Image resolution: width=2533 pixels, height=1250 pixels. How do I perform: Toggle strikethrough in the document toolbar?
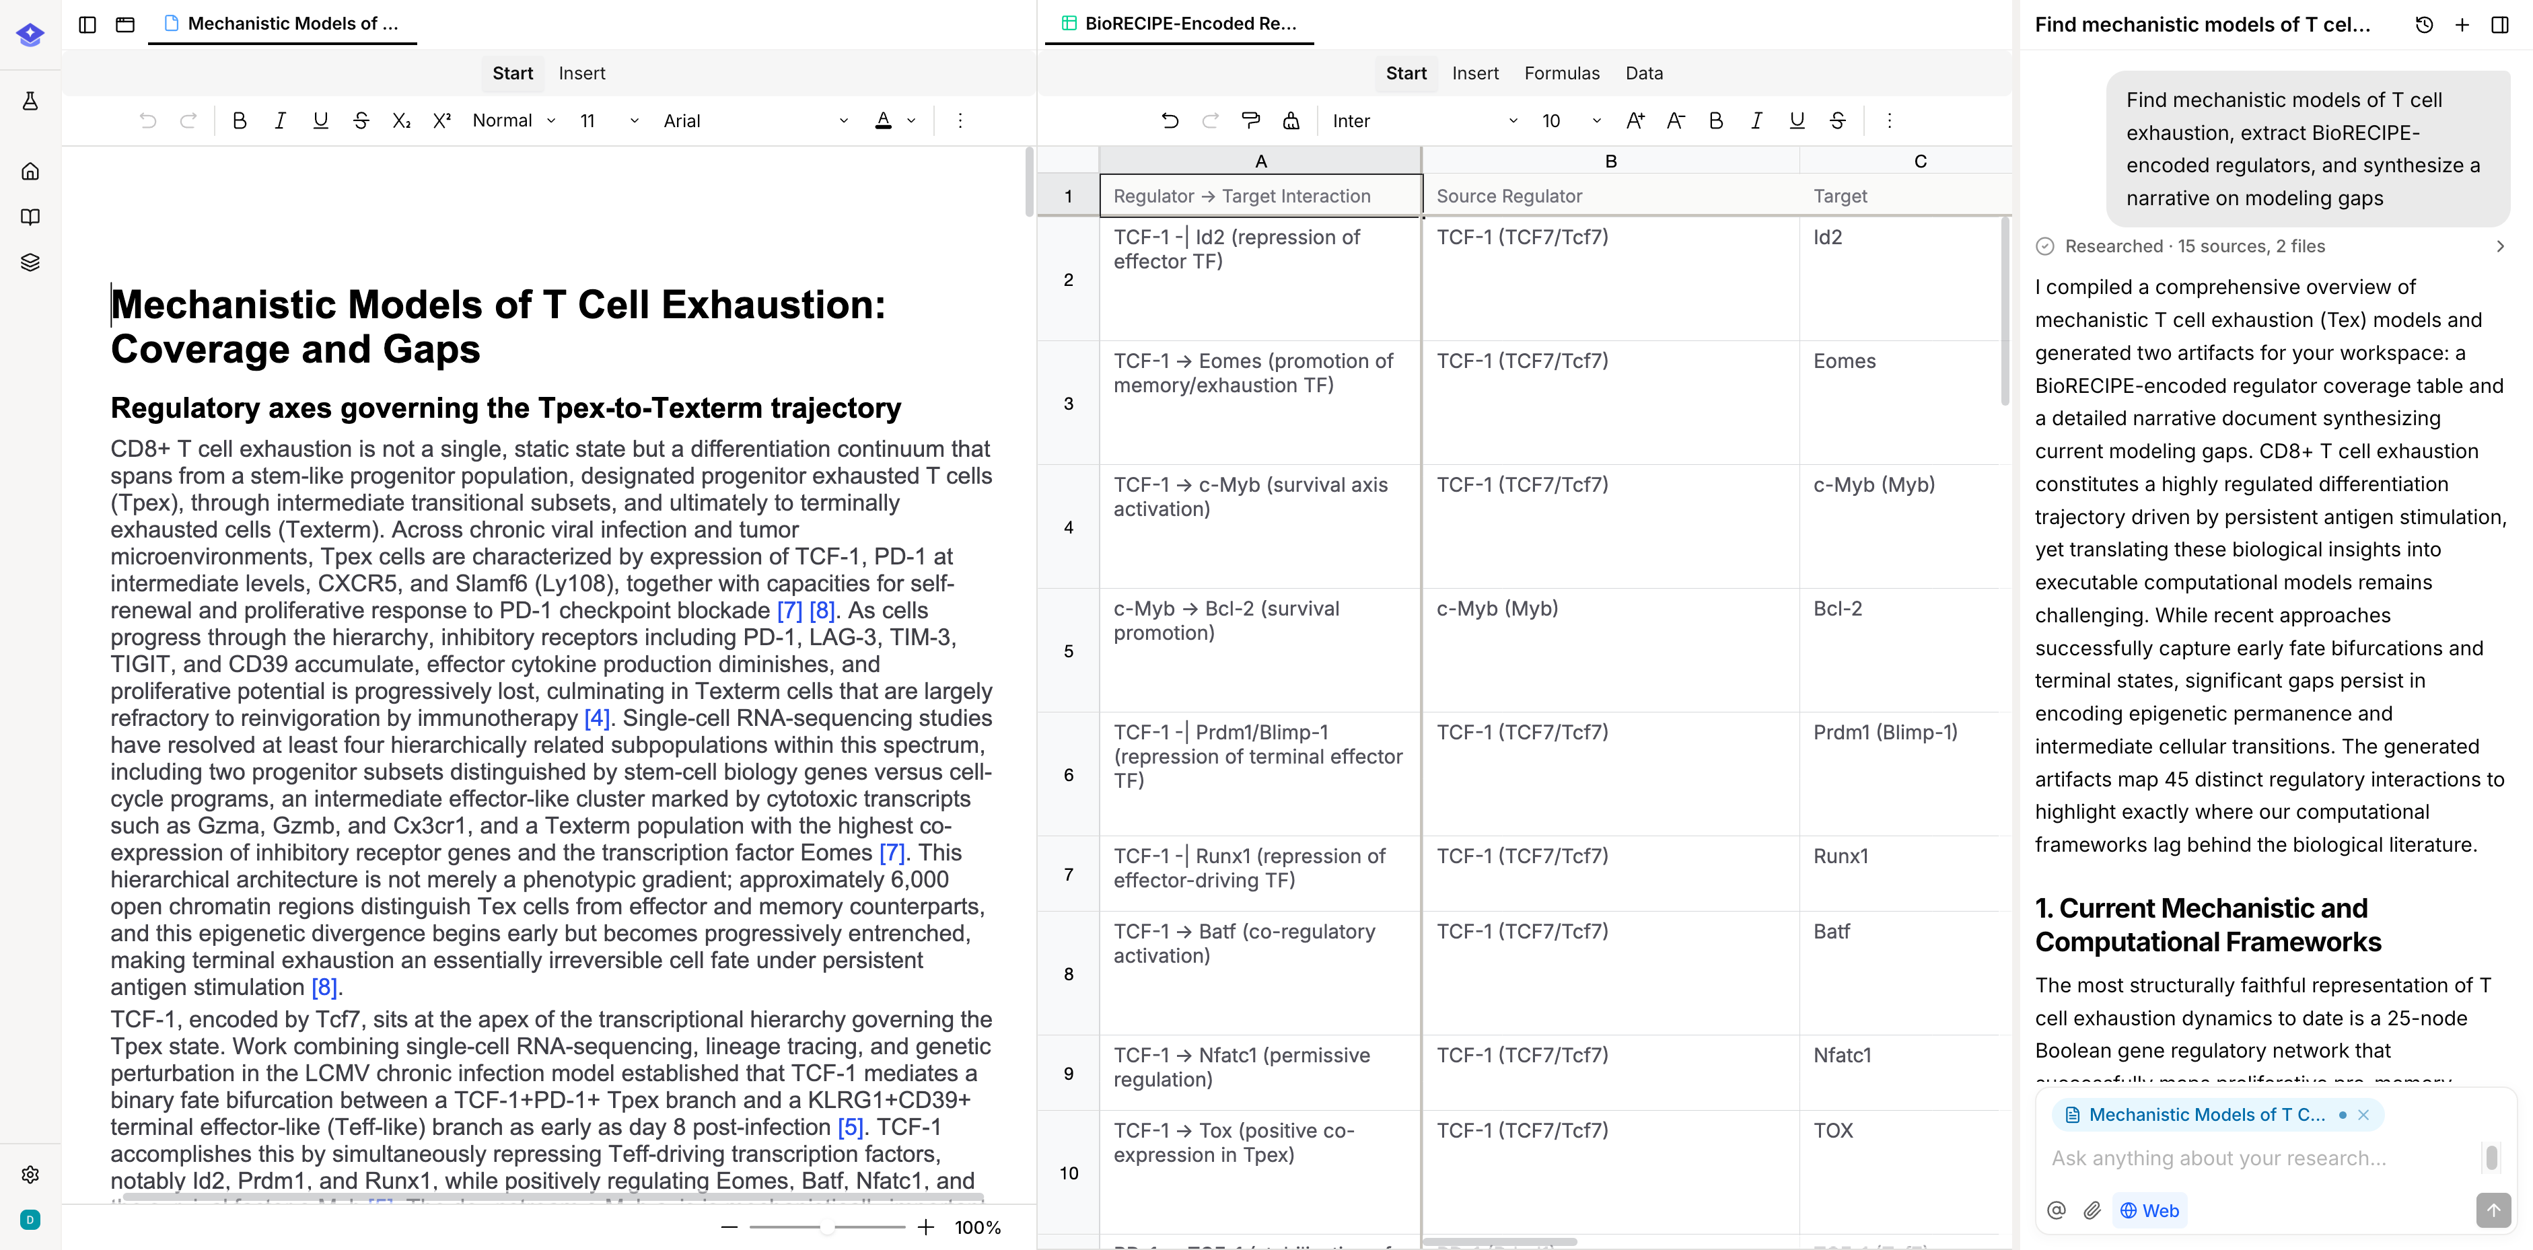click(361, 121)
